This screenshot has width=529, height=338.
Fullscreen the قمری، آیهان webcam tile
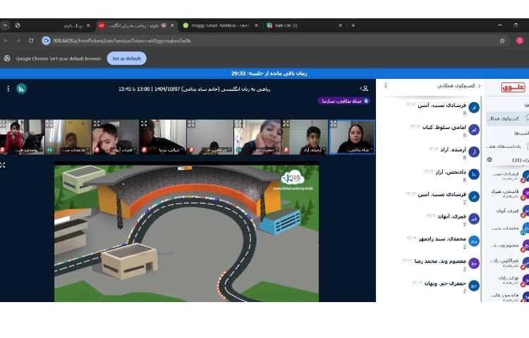pos(97,124)
